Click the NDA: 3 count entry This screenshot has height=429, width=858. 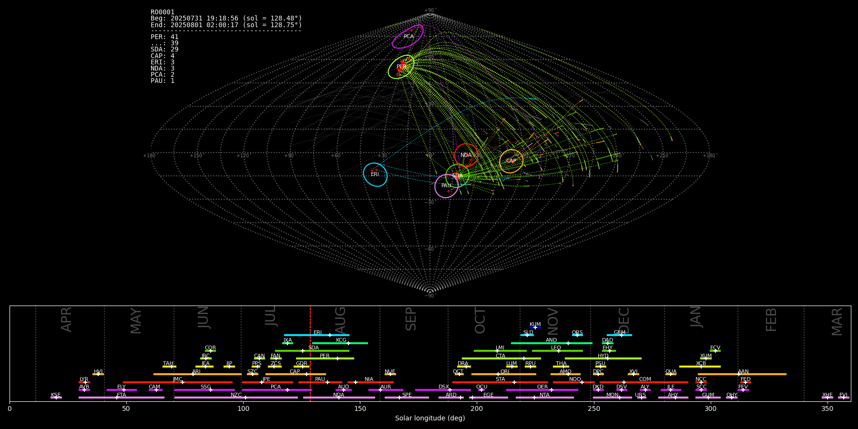coord(163,68)
